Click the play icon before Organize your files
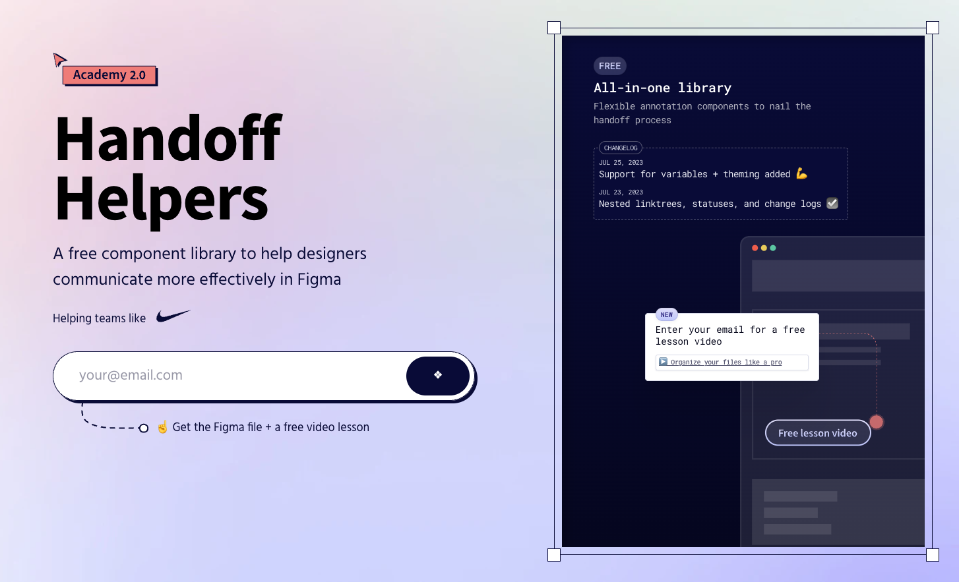959x582 pixels. click(x=663, y=361)
